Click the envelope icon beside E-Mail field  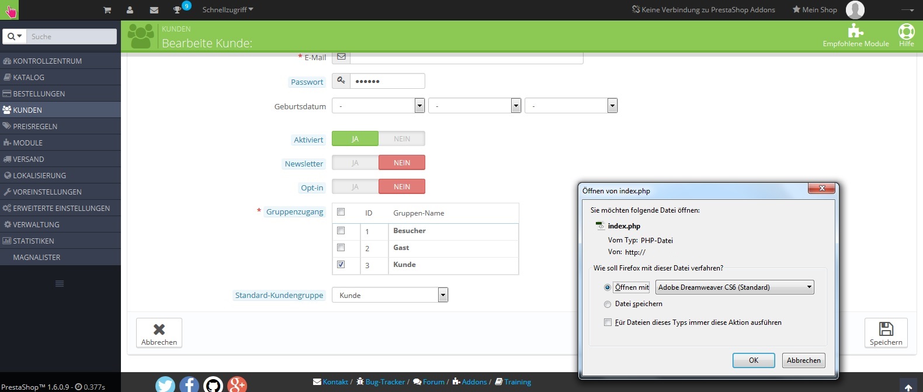click(341, 57)
